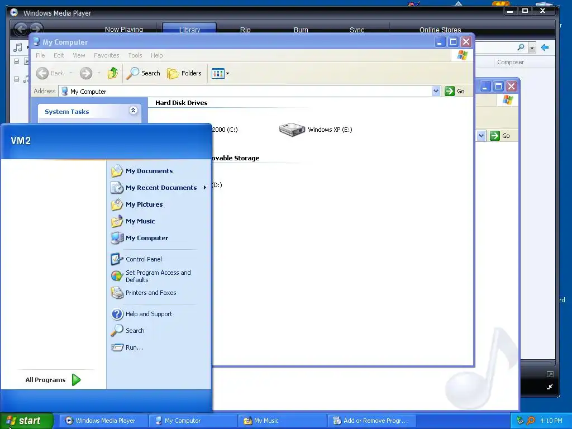Open the Tools menu in My Computer

[135, 55]
